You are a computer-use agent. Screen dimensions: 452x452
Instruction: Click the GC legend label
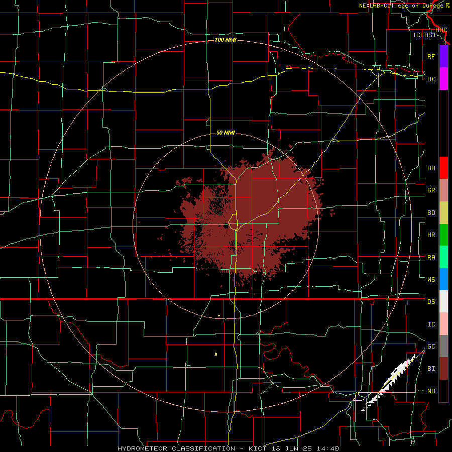[431, 346]
